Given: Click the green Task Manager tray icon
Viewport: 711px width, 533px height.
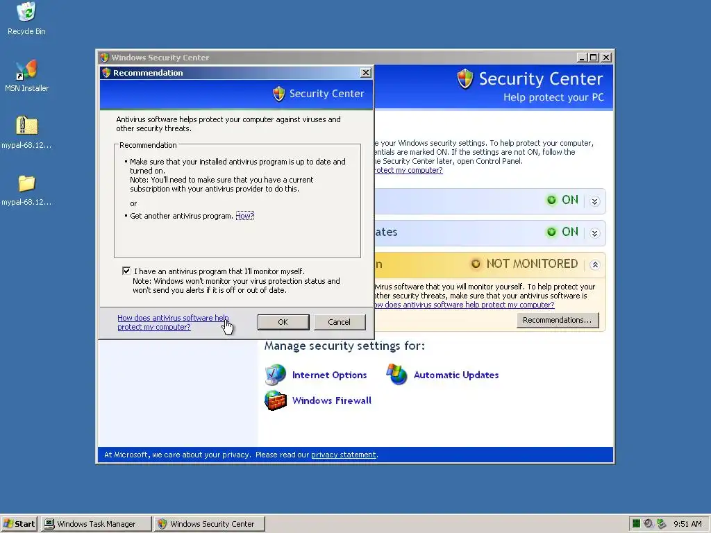Looking at the screenshot, I should 636,523.
